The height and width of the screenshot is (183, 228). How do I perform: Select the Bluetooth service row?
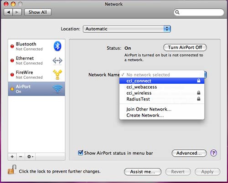(x=36, y=46)
